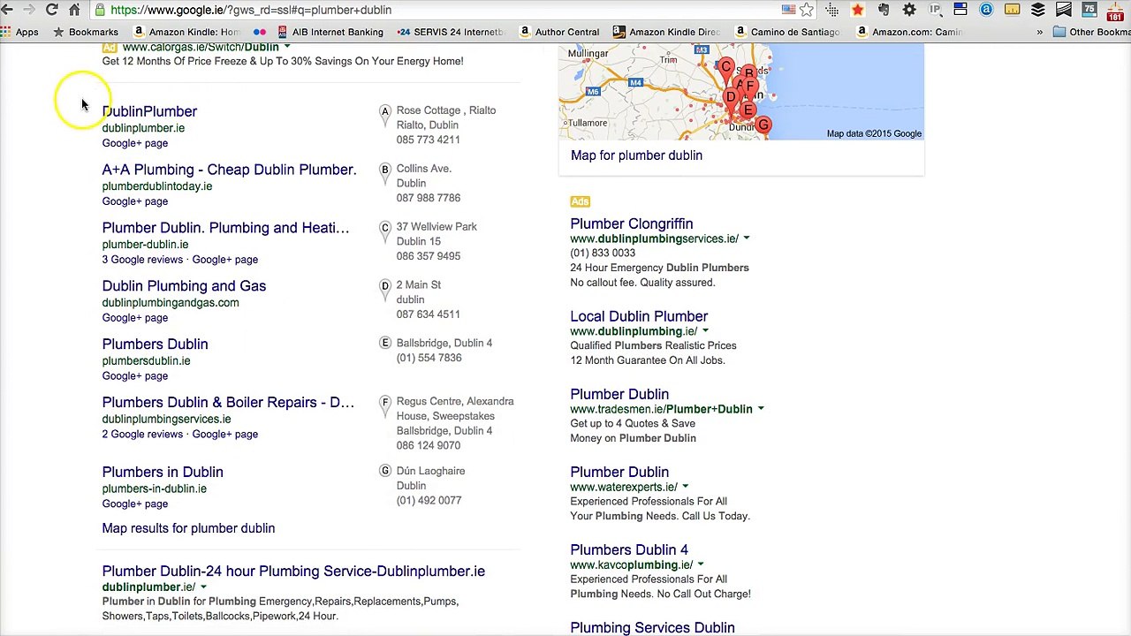
Task: Expand dropdown arrow beside www.kavcoplumbing.ie
Action: point(700,564)
